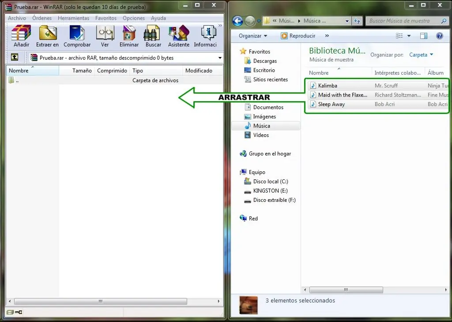The width and height of the screenshot is (452, 322).
Task: Click album art thumbnail in details pane
Action: (x=249, y=305)
